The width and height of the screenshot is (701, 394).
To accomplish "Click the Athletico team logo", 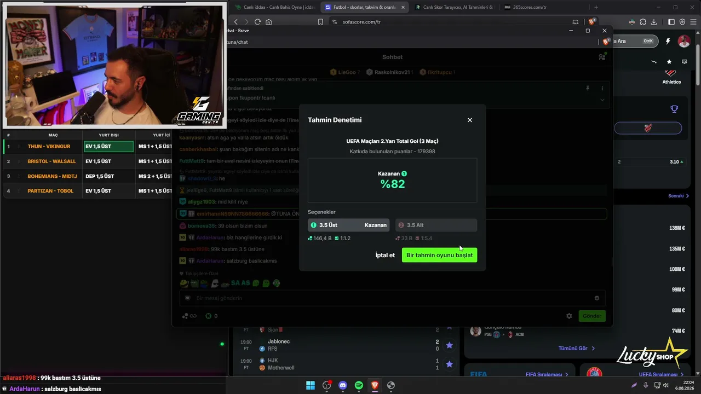I will [671, 73].
